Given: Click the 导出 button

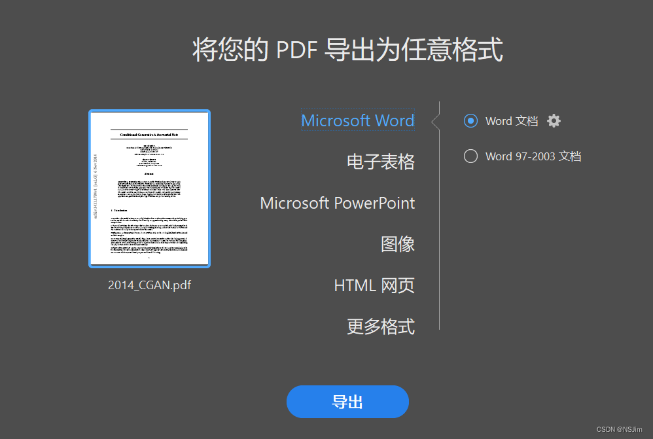Looking at the screenshot, I should (x=347, y=402).
